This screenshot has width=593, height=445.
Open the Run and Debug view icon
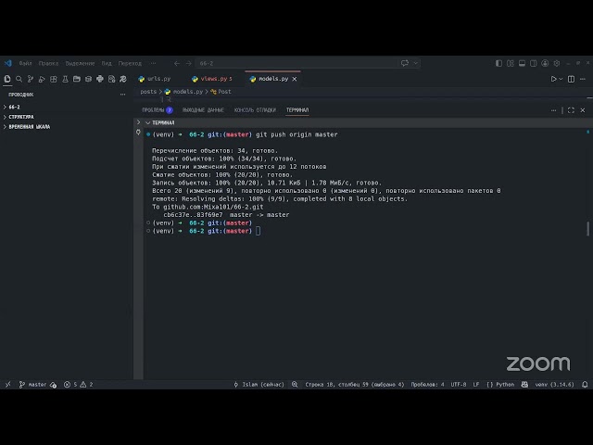(42, 79)
